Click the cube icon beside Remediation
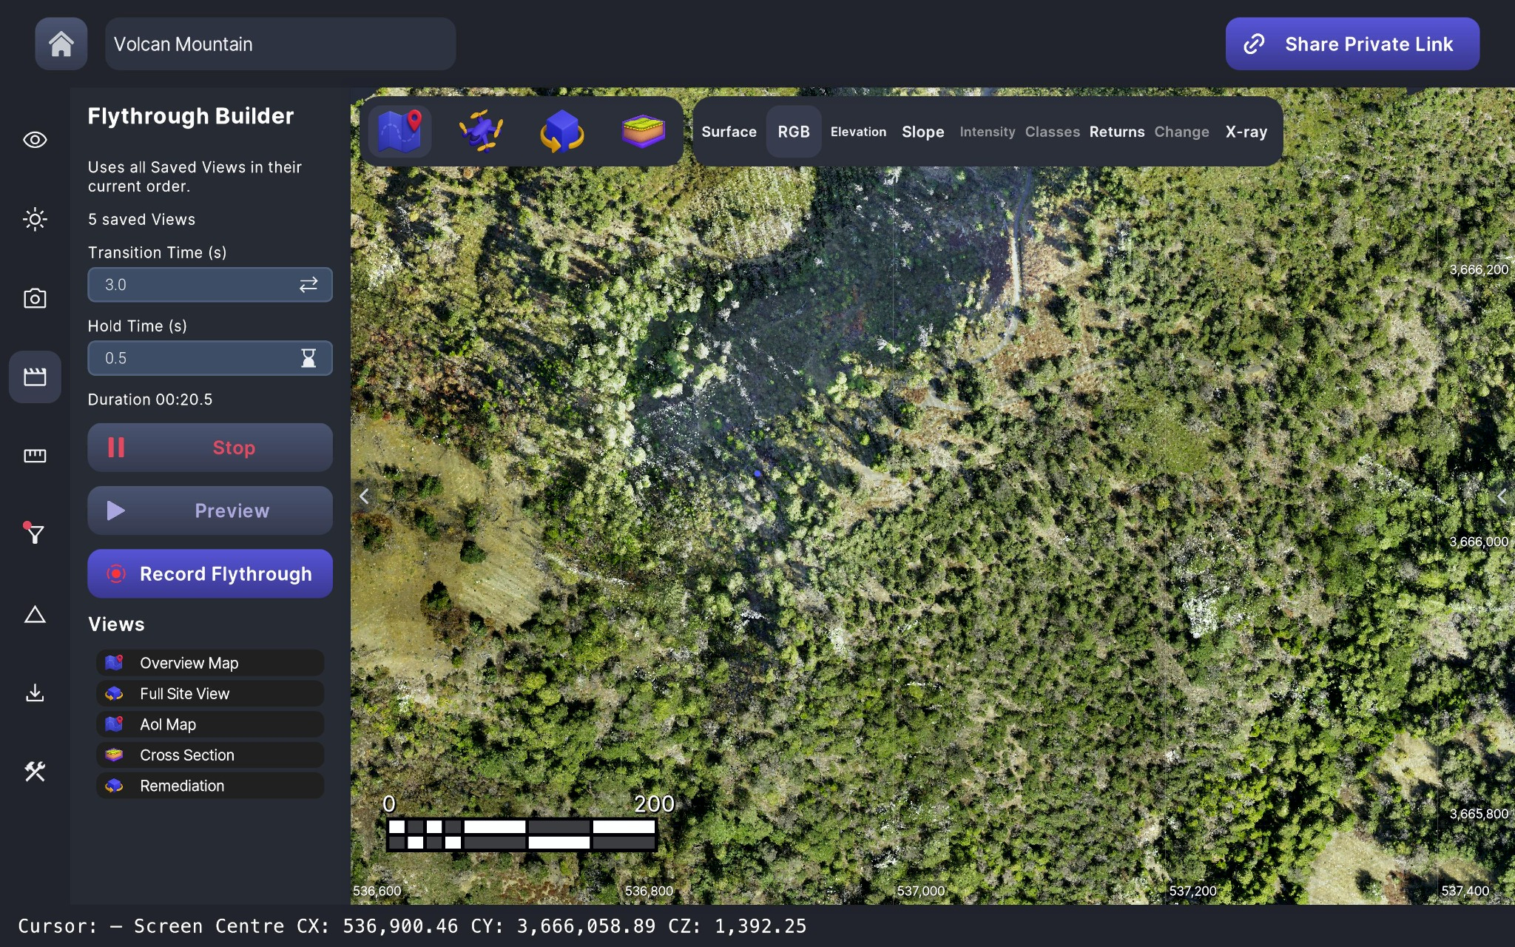The image size is (1515, 947). tap(114, 786)
